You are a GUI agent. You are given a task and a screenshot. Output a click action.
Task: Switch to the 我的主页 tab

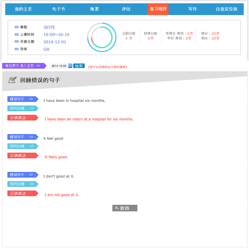point(23,9)
